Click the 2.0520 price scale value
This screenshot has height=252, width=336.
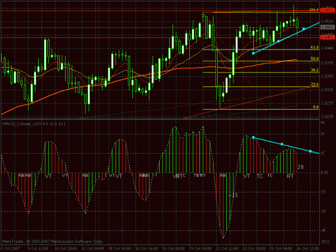pos(327,21)
